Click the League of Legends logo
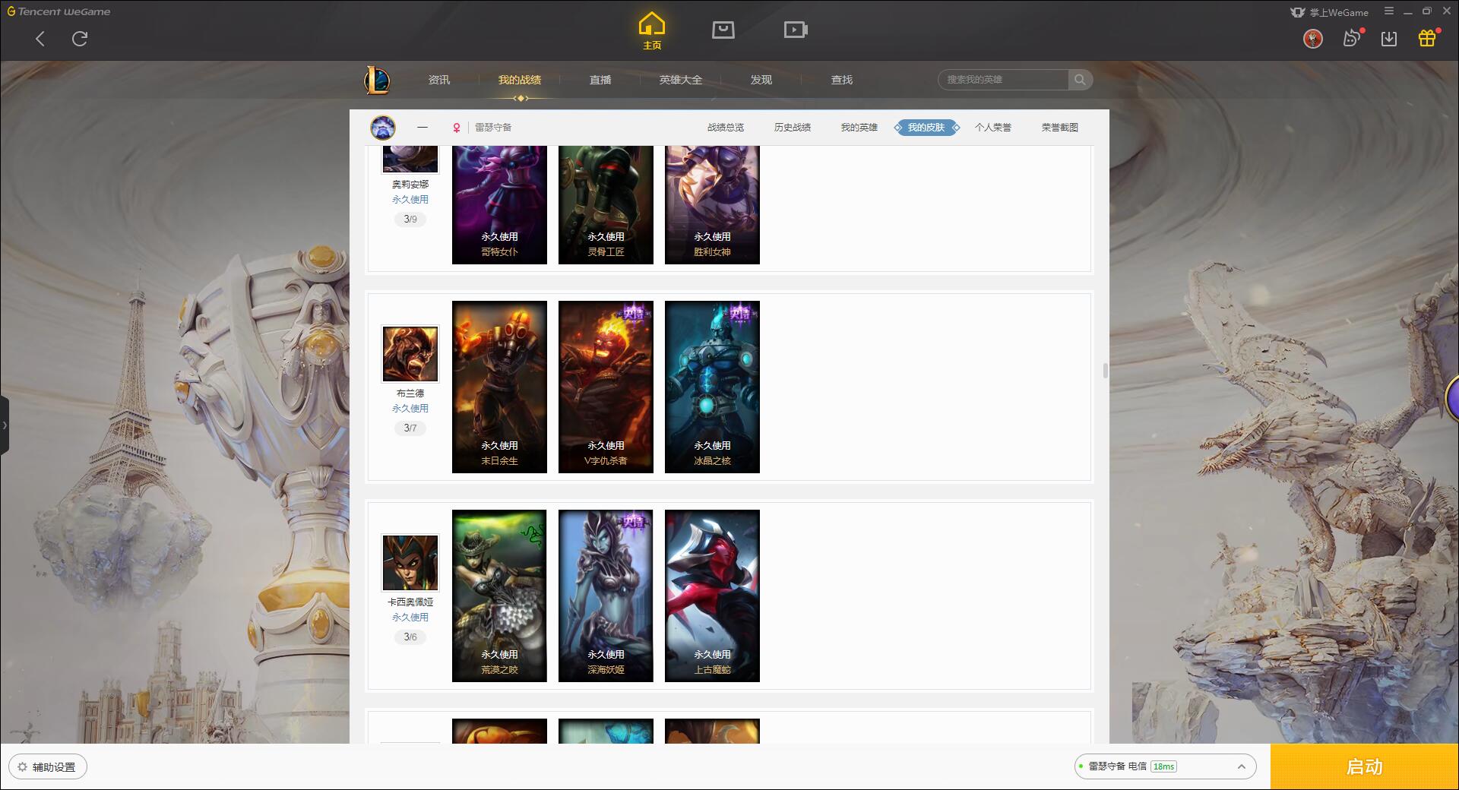Viewport: 1459px width, 790px height. point(377,80)
